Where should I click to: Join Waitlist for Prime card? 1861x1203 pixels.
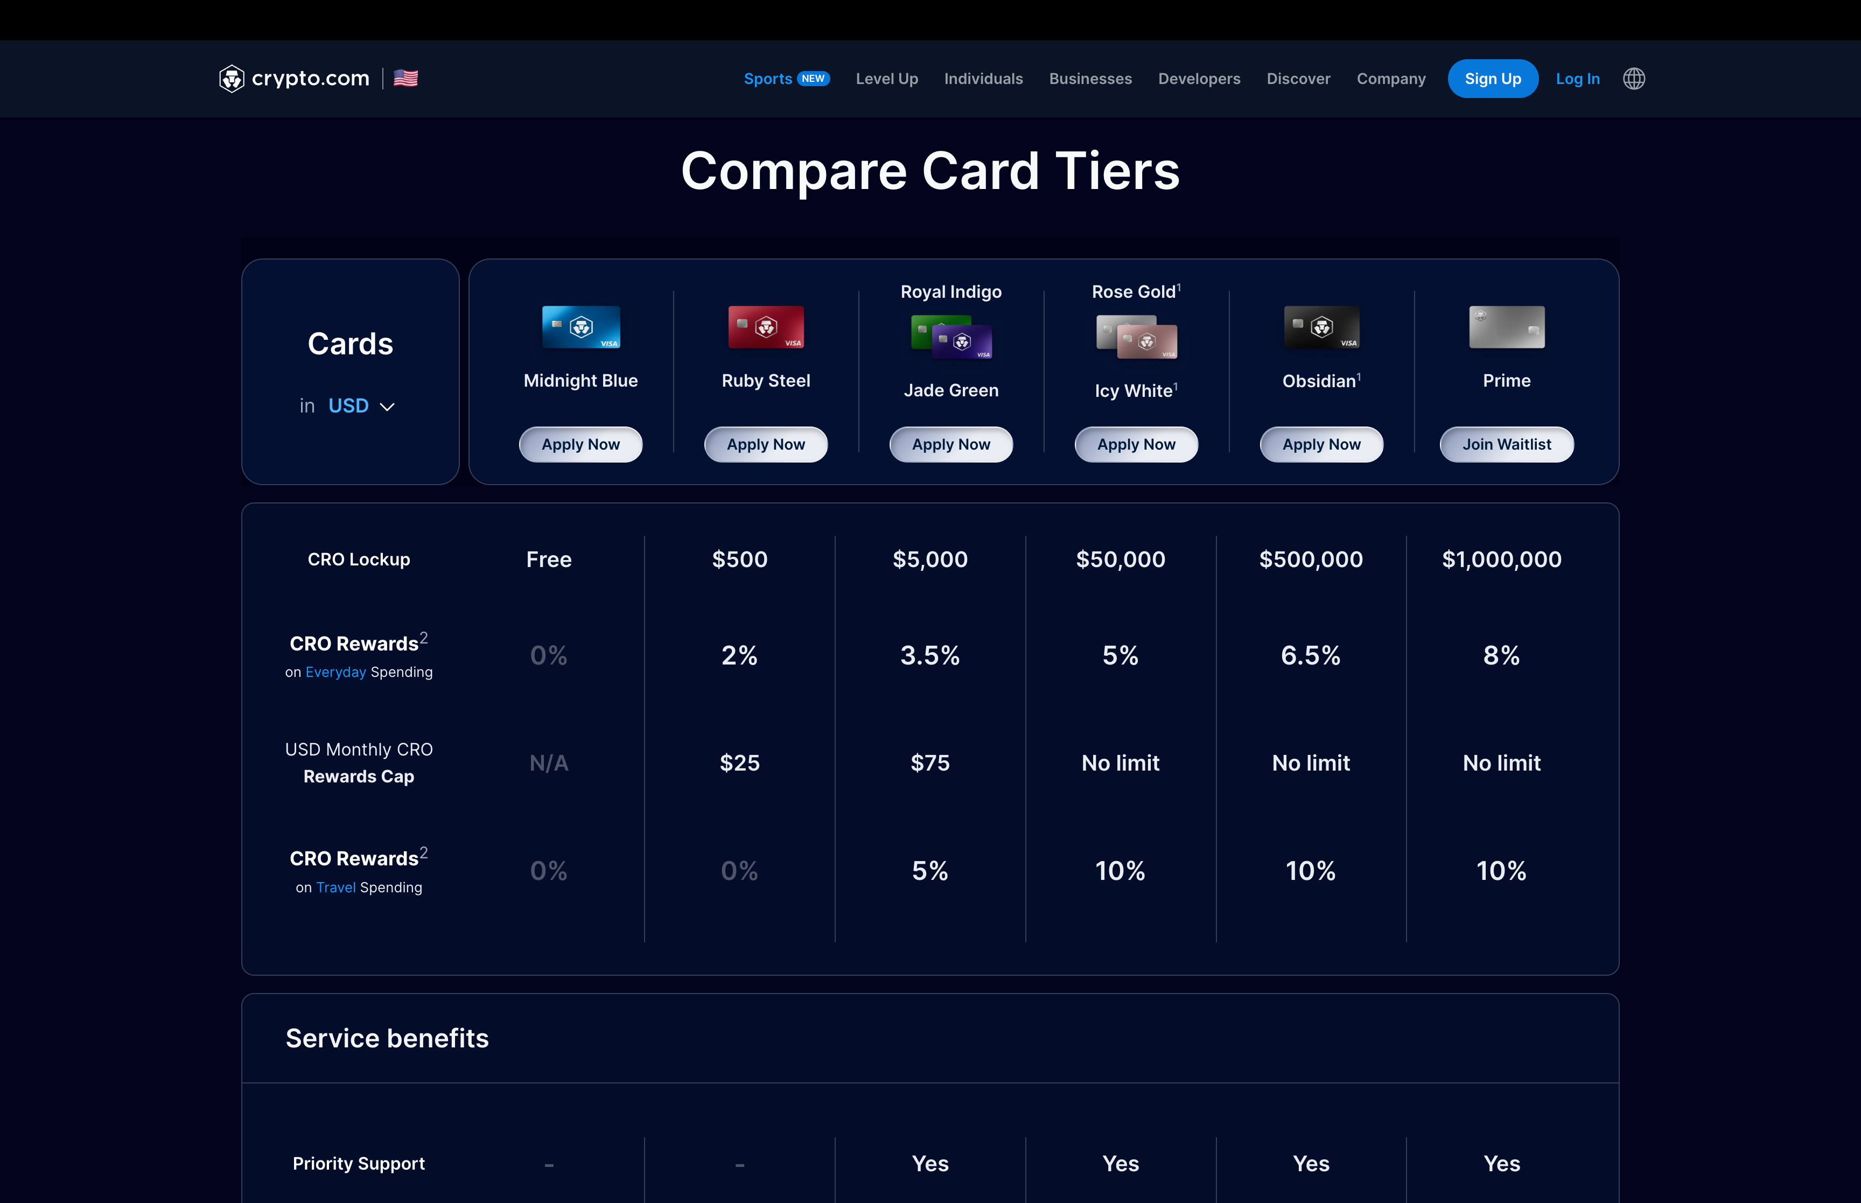coord(1507,444)
